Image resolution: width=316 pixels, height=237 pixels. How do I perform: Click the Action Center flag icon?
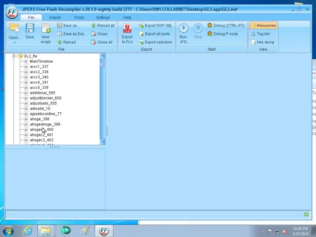[x=270, y=231]
